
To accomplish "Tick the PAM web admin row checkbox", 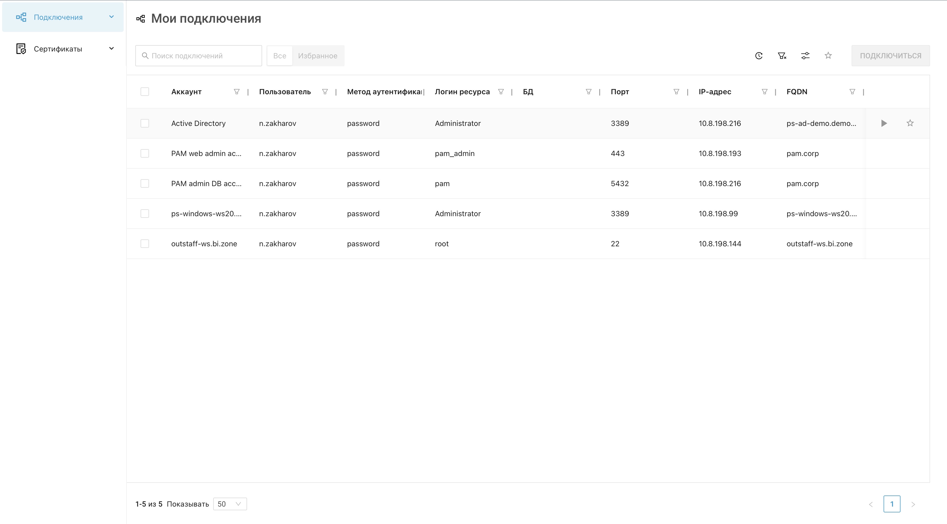I will coord(145,153).
